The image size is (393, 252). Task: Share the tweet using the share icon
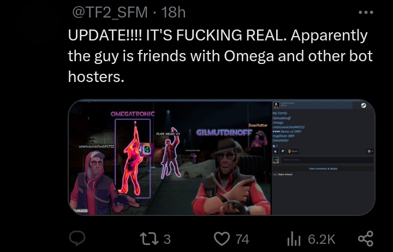pyautogui.click(x=366, y=238)
